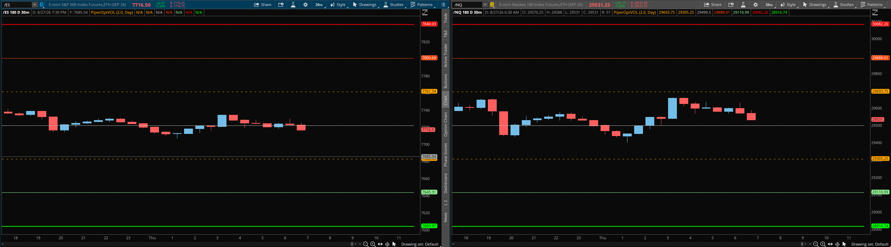Click Drawing set: Default under /ES chart

(420, 244)
